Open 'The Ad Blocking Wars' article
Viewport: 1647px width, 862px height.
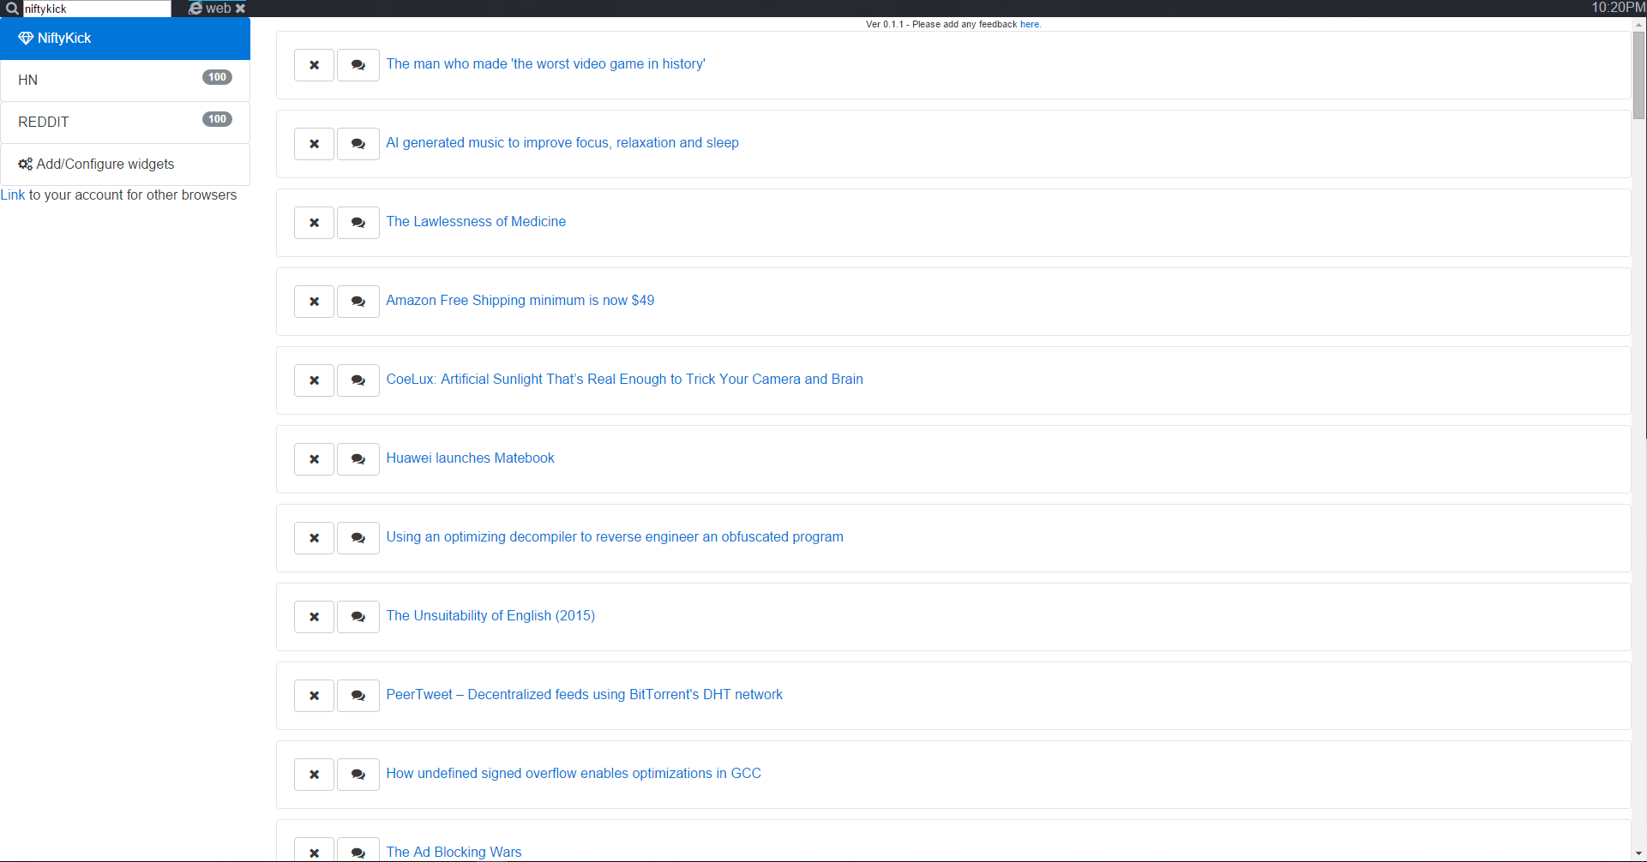click(454, 853)
